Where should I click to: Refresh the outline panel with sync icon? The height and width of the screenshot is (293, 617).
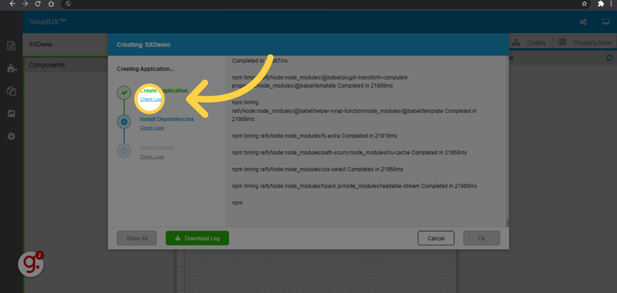[609, 58]
